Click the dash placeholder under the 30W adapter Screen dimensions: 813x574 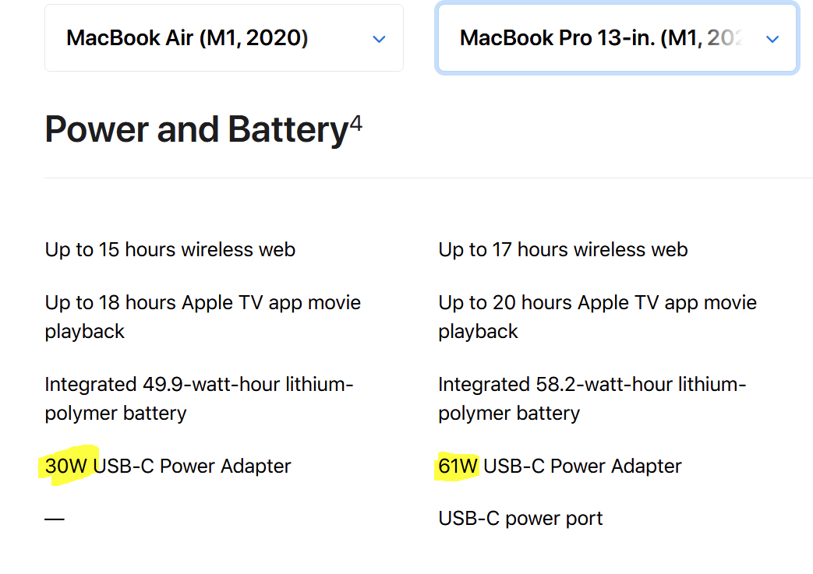[55, 519]
